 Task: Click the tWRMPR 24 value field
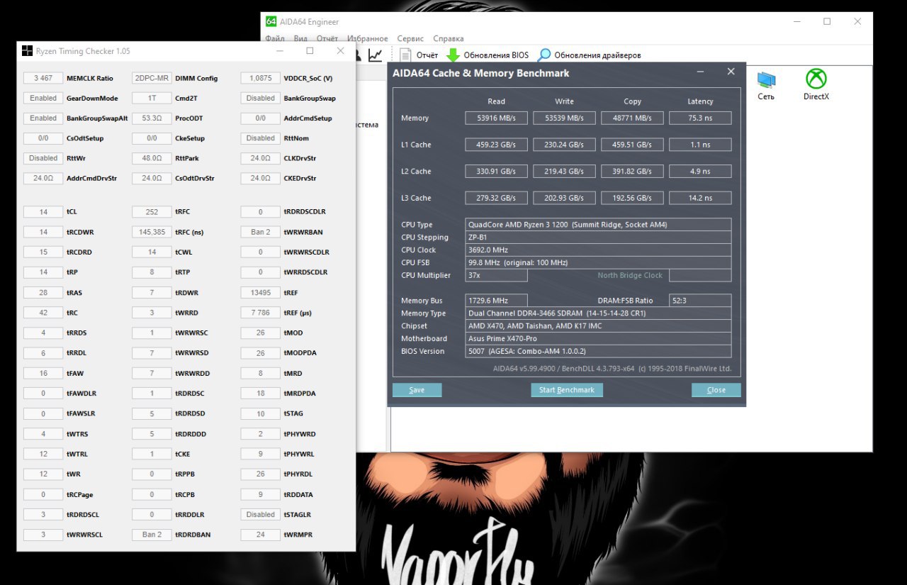[261, 534]
